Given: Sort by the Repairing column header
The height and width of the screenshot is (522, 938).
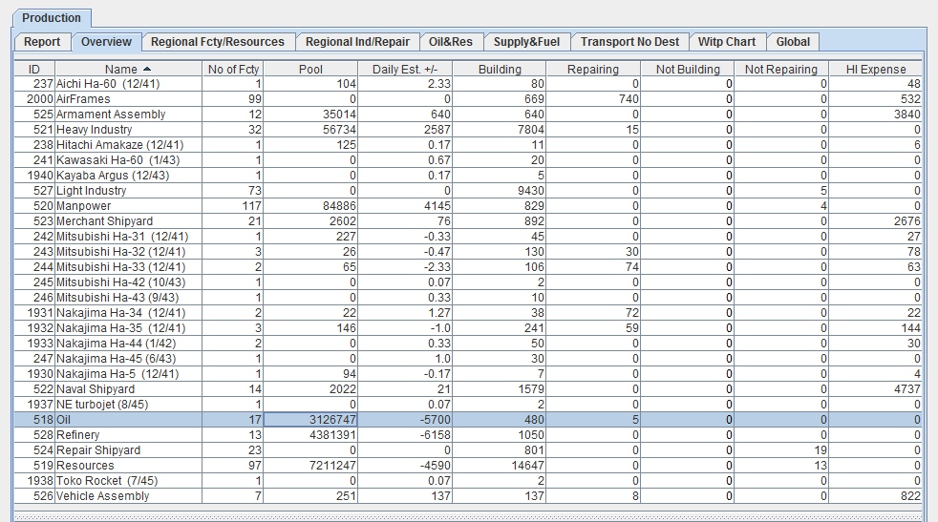Looking at the screenshot, I should (593, 70).
